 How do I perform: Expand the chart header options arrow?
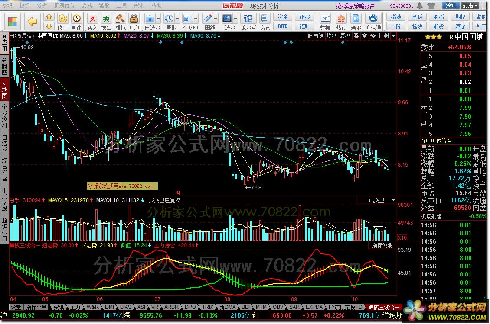coord(393,36)
